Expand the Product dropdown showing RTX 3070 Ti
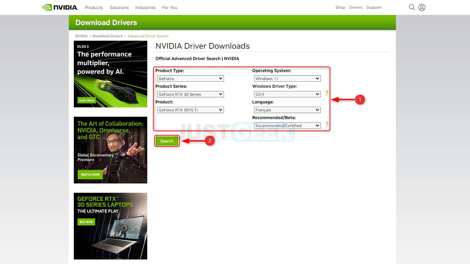Image resolution: width=470 pixels, height=264 pixels. (x=190, y=110)
